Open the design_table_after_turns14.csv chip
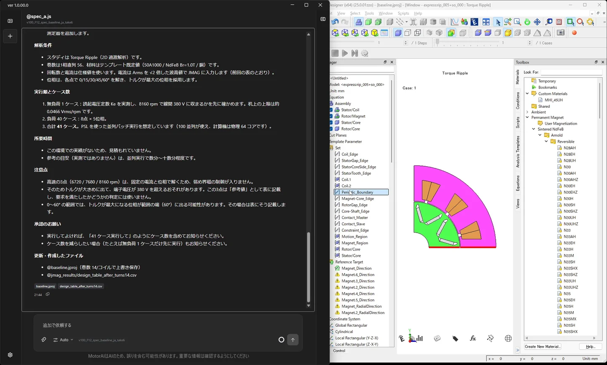Image resolution: width=607 pixels, height=365 pixels. (81, 286)
